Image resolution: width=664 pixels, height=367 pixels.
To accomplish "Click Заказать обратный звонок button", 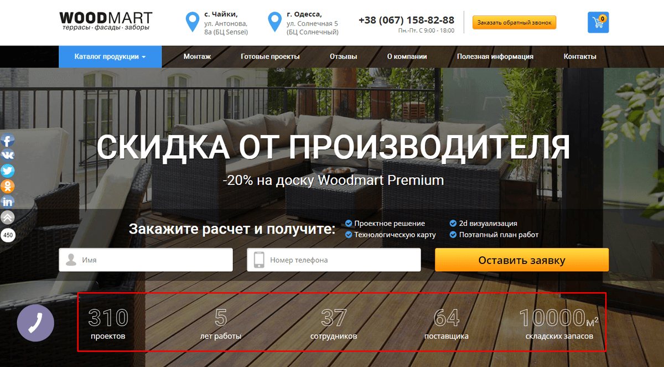I will pyautogui.click(x=514, y=23).
